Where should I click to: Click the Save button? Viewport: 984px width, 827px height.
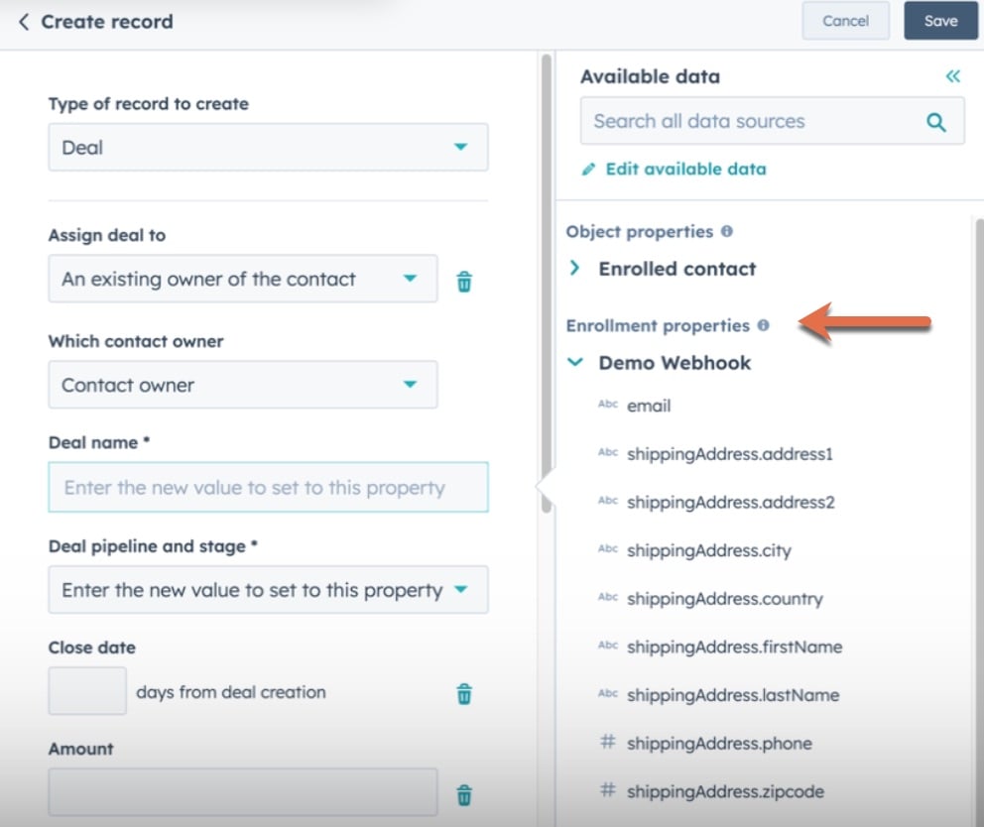[x=939, y=20]
